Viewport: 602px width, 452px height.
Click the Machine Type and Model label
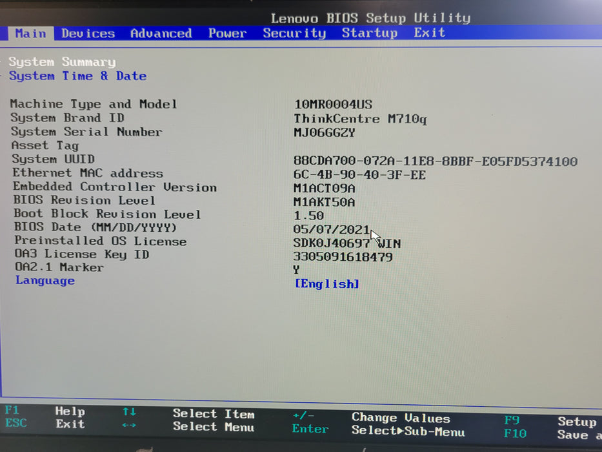(x=94, y=104)
